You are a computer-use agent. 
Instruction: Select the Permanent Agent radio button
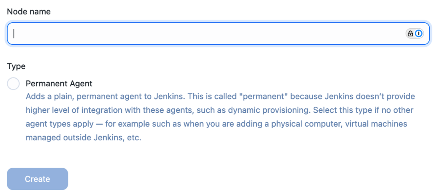point(13,84)
